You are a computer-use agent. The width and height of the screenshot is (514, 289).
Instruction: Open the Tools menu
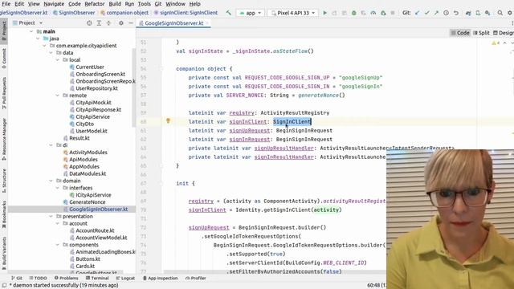[144, 4]
